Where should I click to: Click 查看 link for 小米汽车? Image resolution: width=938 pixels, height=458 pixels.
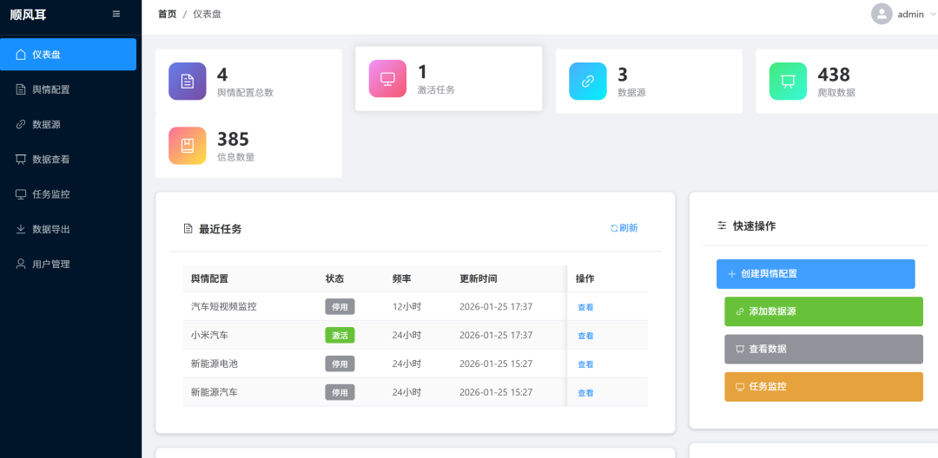tap(585, 337)
